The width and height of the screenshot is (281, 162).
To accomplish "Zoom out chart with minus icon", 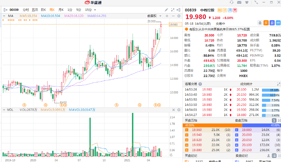I will (x=173, y=16).
